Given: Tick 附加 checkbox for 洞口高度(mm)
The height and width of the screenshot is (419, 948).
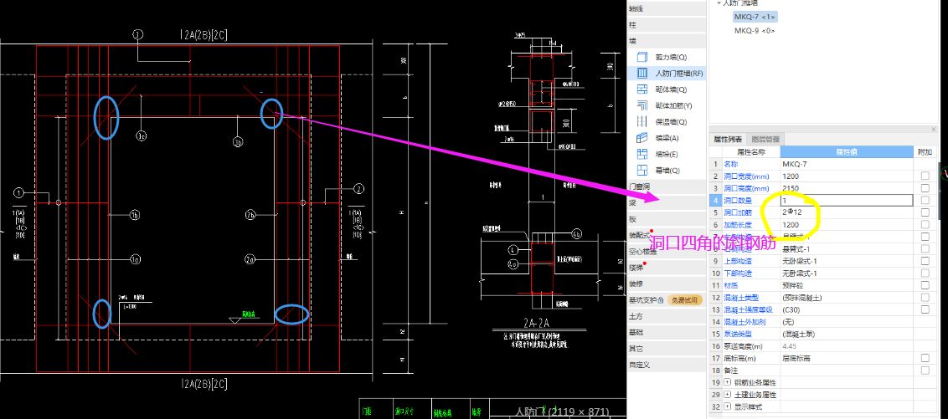Looking at the screenshot, I should pyautogui.click(x=925, y=188).
